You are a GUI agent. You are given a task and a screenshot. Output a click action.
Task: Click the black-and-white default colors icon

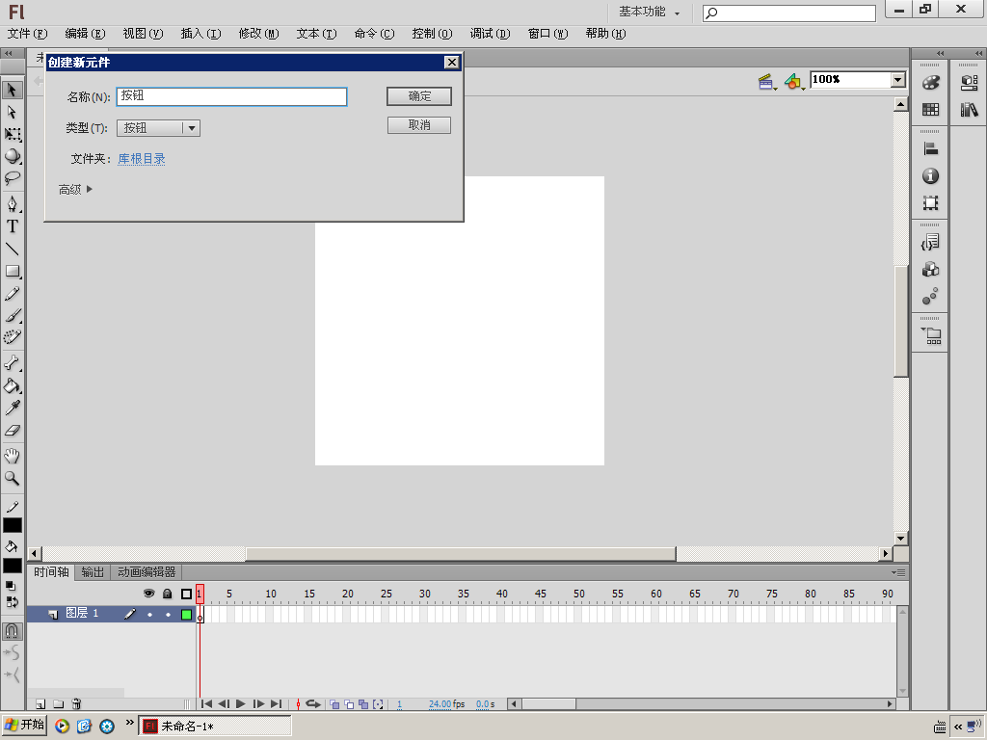(11, 586)
